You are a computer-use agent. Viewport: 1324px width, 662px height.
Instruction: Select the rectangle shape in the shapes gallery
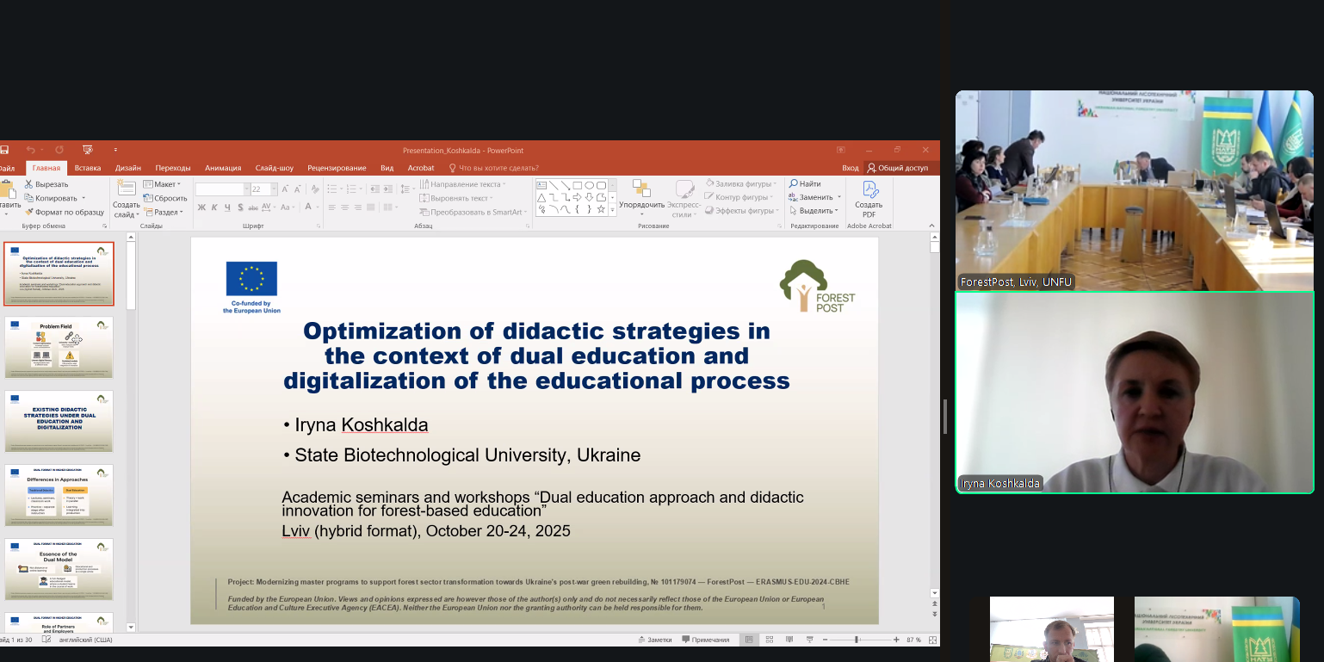(577, 185)
